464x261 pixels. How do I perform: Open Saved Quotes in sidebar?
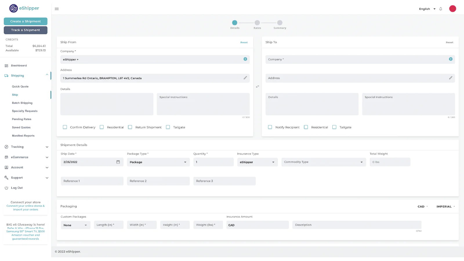point(21,127)
